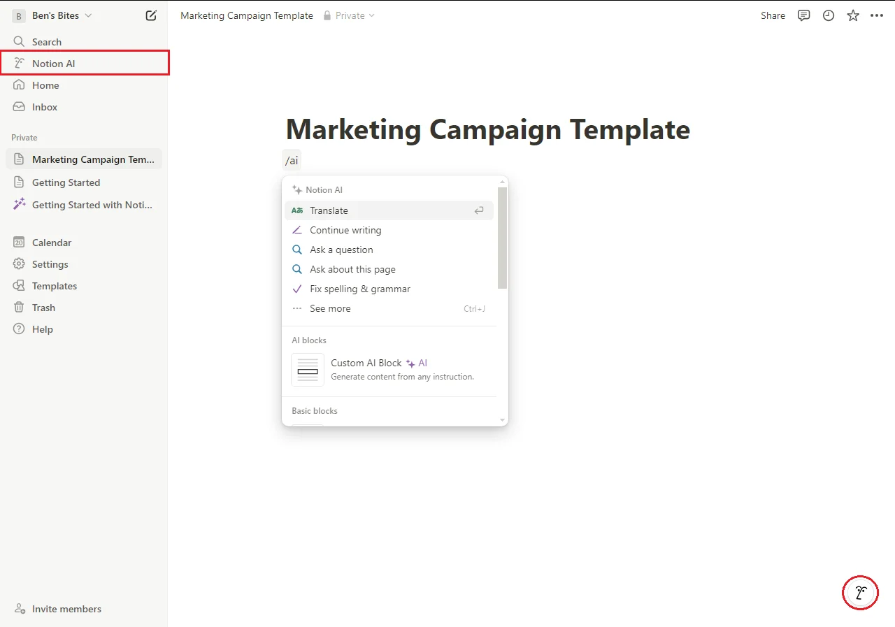Viewport: 895px width, 627px height.
Task: Open the Private sharing dropdown
Action: point(349,15)
